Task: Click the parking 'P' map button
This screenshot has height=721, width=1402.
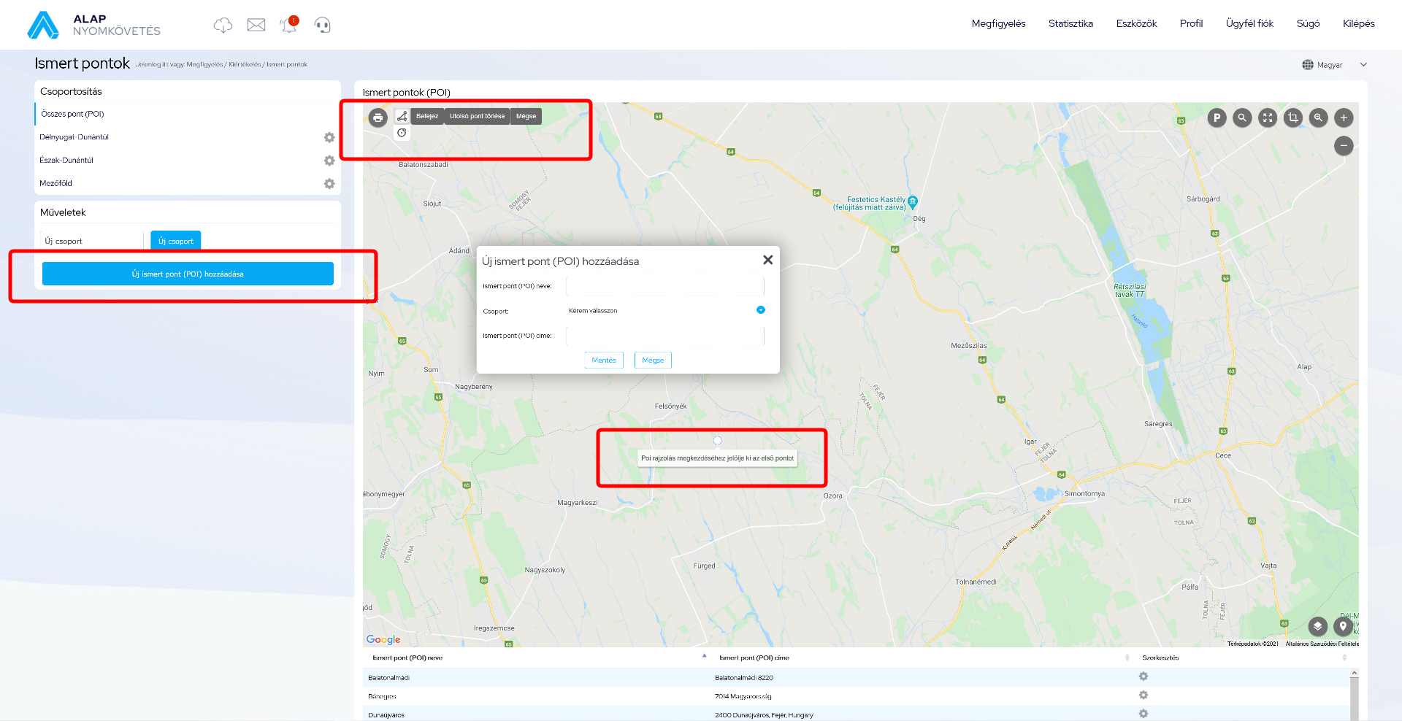Action: (x=1217, y=117)
